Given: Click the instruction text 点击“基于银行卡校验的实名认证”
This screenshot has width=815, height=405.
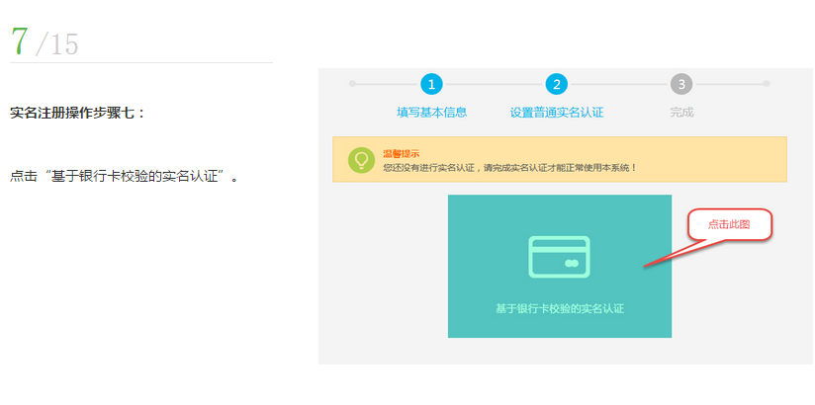Looking at the screenshot, I should (x=124, y=177).
